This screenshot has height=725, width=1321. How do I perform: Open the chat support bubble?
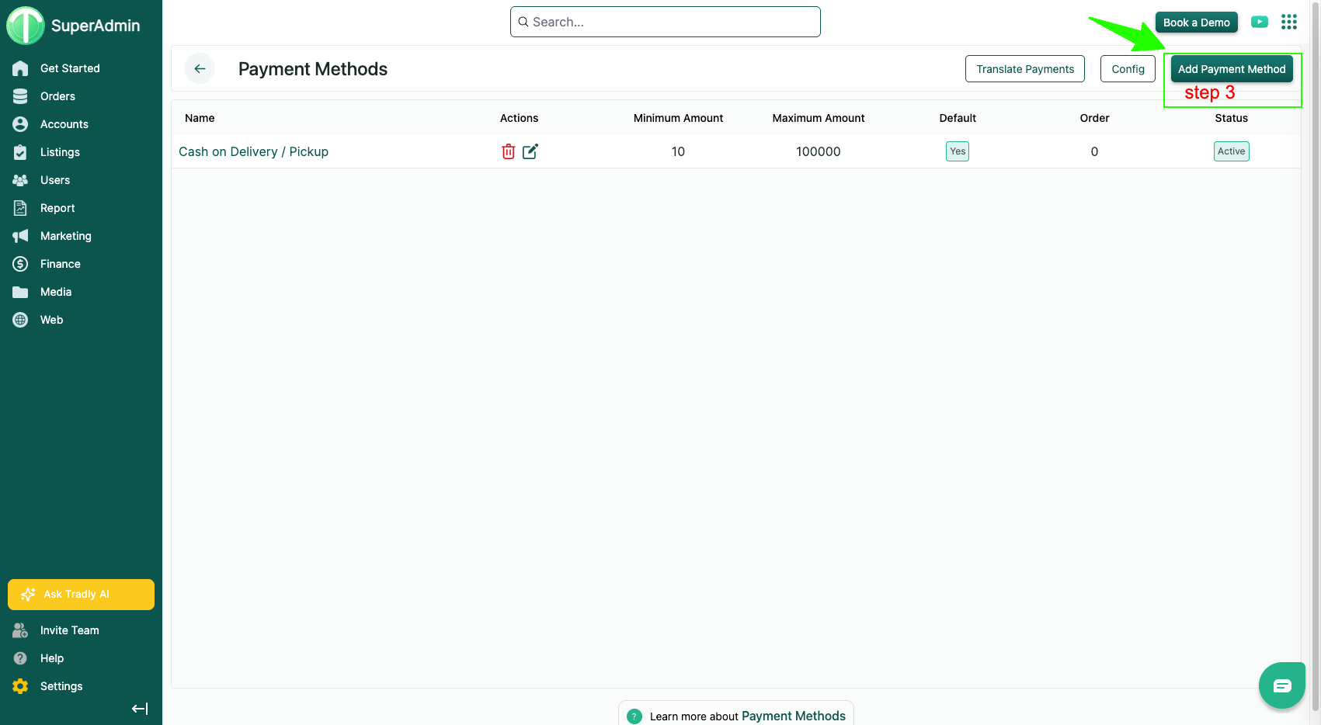pos(1281,685)
